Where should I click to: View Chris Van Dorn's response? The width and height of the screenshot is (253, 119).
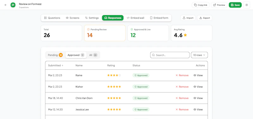198,98
